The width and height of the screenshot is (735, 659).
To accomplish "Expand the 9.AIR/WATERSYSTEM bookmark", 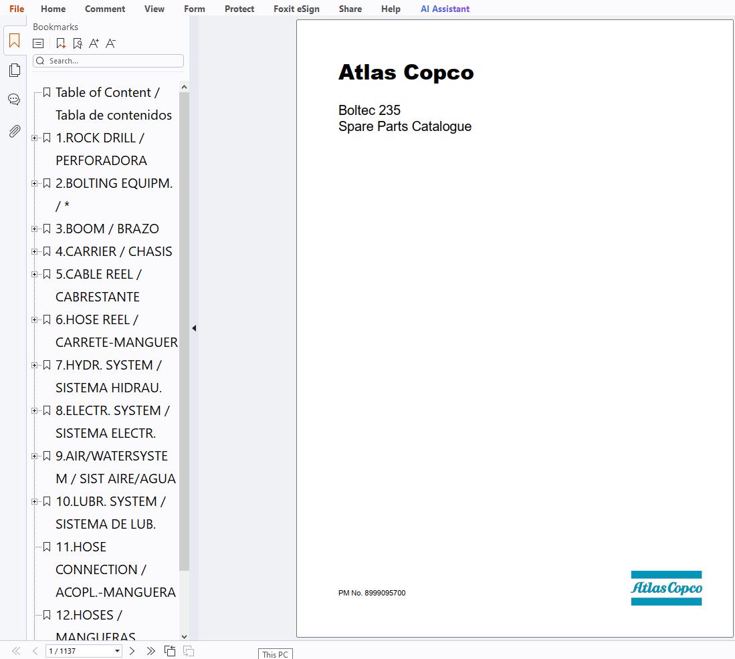I will click(34, 456).
